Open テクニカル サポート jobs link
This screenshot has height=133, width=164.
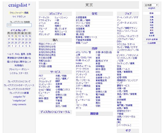point(126,44)
